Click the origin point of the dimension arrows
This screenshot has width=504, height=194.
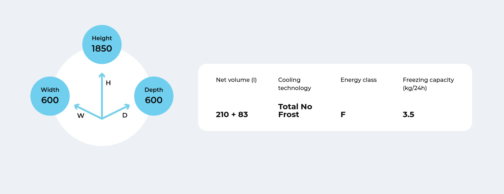pyautogui.click(x=102, y=119)
